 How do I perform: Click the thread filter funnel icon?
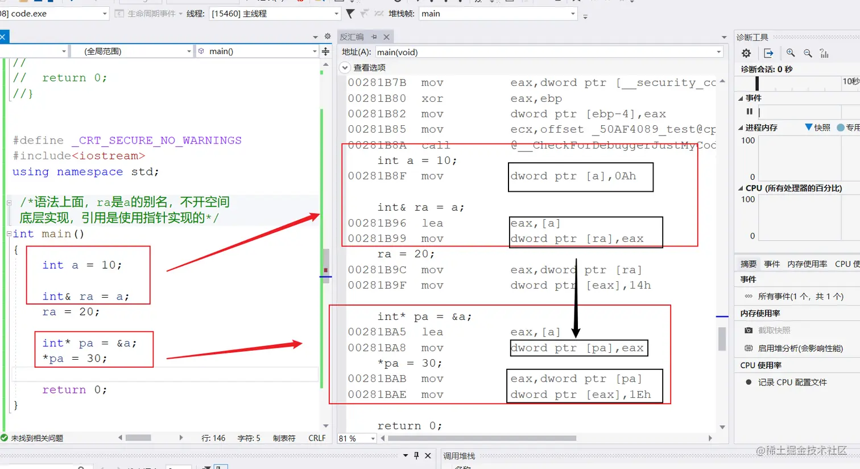(x=350, y=13)
